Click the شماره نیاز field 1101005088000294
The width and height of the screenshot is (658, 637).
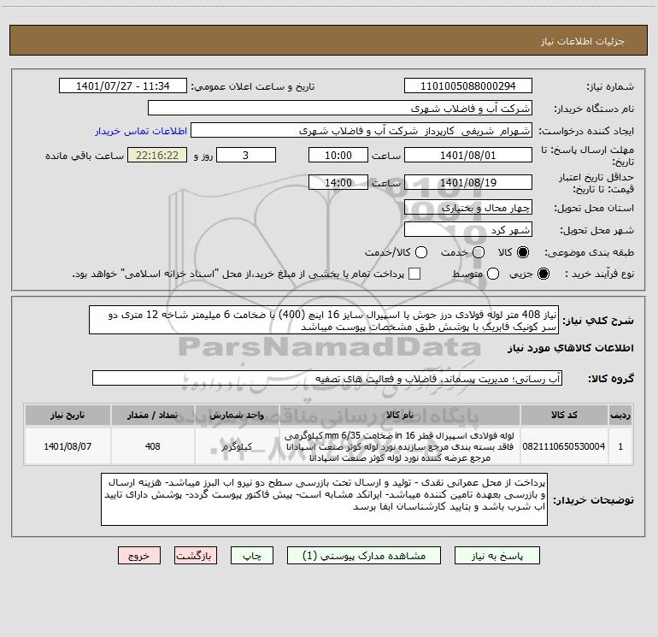(468, 86)
